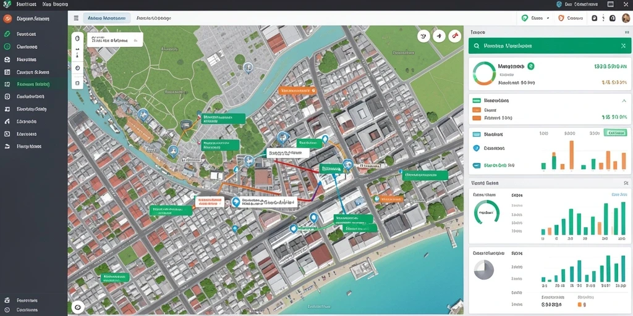Toggle the green highlighted chip above orange bars
The image size is (633, 316).
point(615,133)
